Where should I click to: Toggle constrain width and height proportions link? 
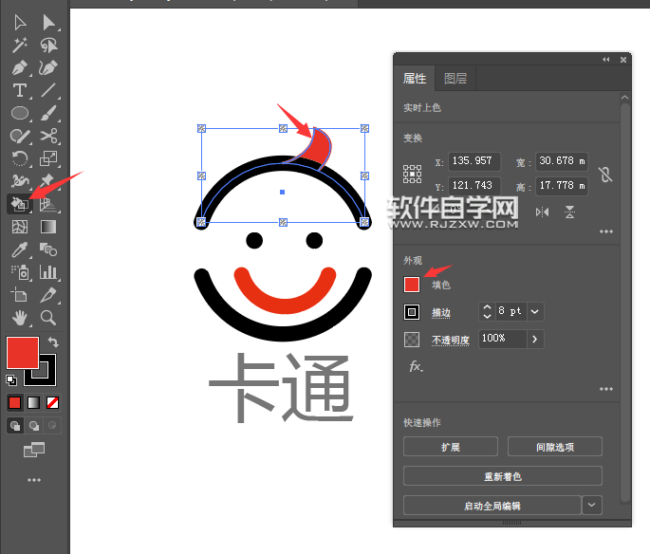pyautogui.click(x=605, y=174)
